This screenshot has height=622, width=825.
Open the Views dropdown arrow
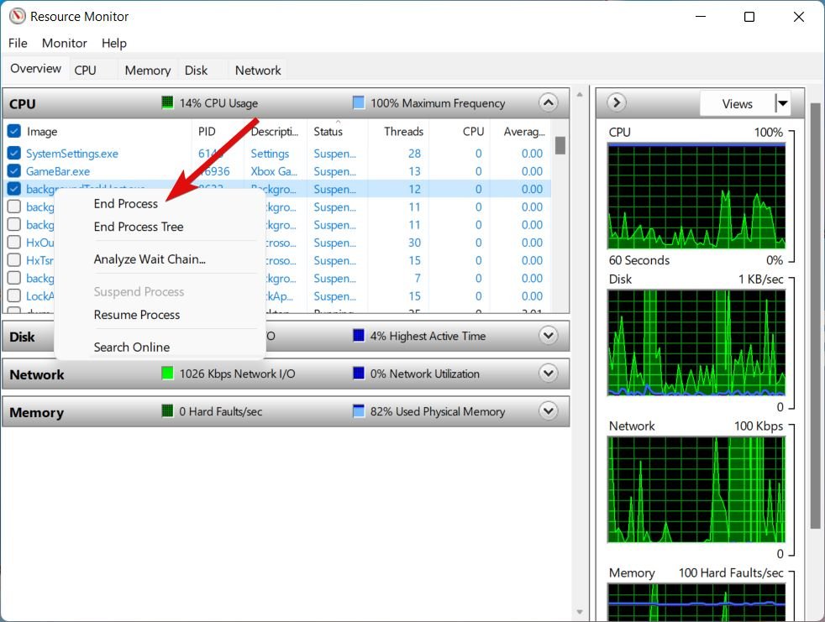click(x=782, y=104)
